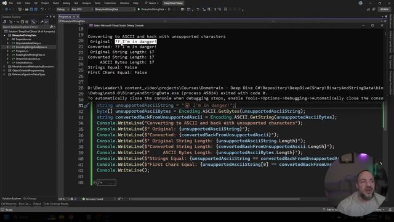Select Program.cs in Solution Explorer tree

coord(22,51)
